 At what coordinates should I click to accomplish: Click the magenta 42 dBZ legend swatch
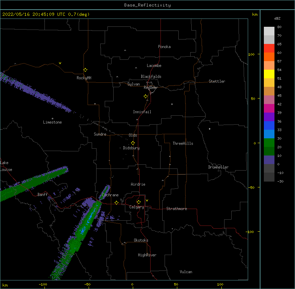(x=269, y=108)
